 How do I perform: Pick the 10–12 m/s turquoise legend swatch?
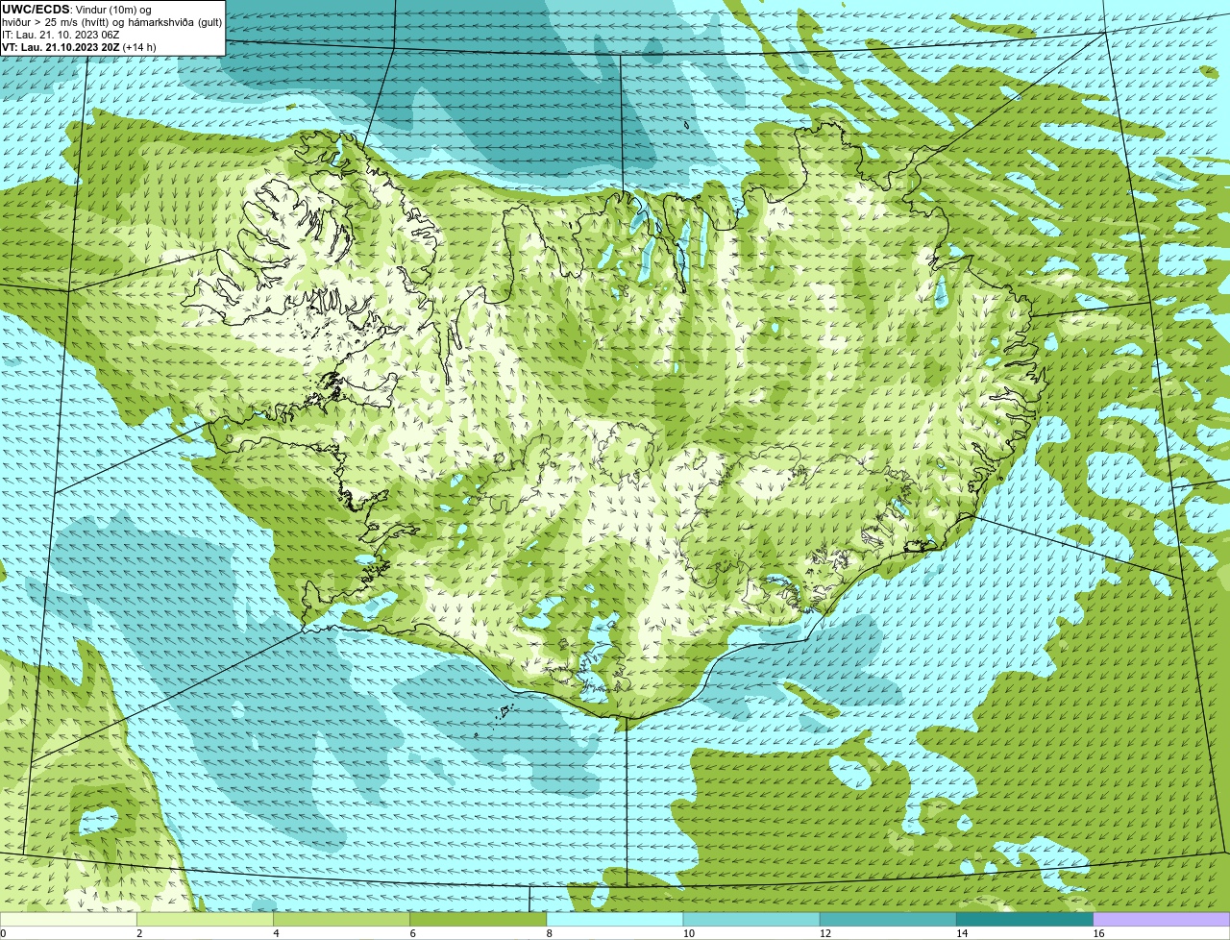click(x=752, y=919)
